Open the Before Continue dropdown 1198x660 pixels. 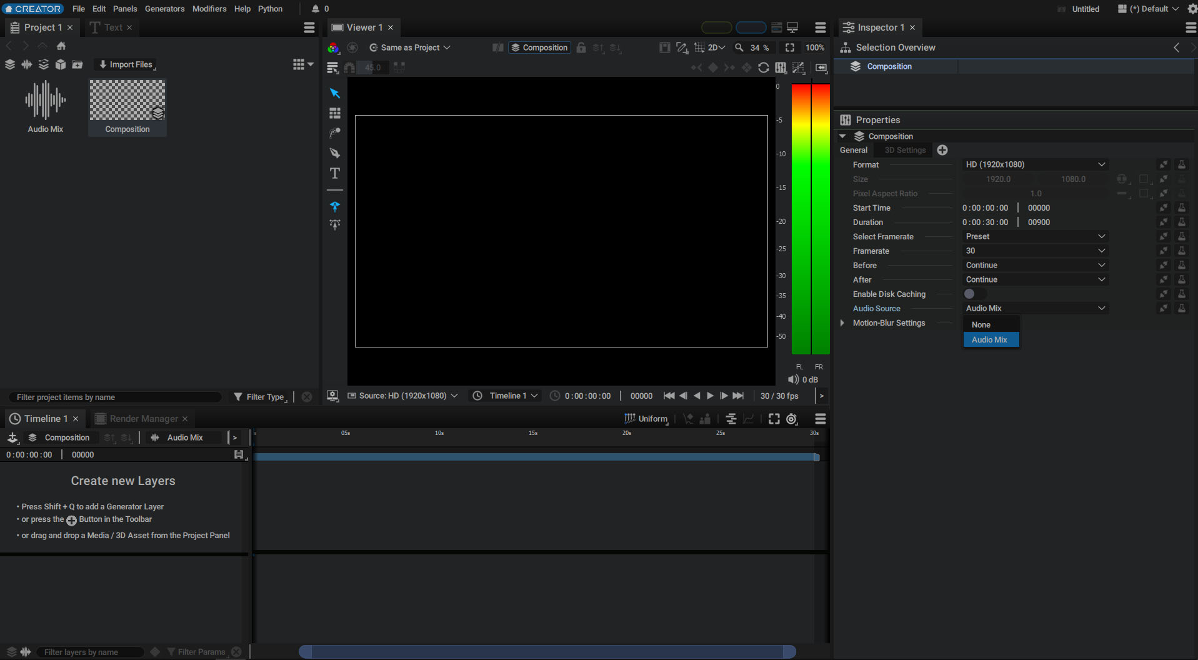[x=1035, y=265]
